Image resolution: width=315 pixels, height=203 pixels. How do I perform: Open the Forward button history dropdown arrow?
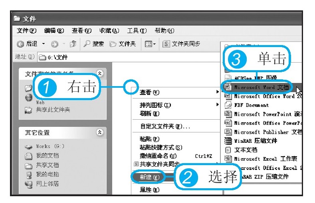[x=64, y=44]
